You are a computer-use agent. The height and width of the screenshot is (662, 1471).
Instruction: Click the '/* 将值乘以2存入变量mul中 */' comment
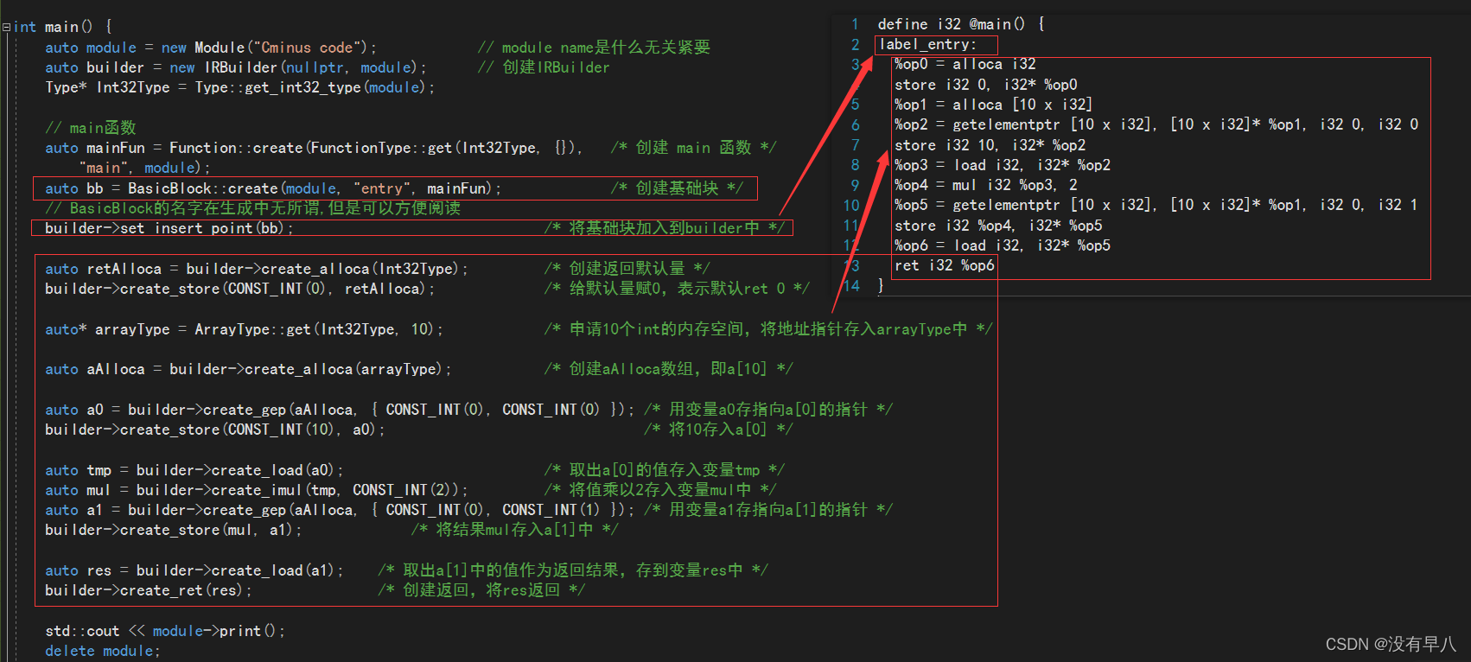pyautogui.click(x=660, y=490)
